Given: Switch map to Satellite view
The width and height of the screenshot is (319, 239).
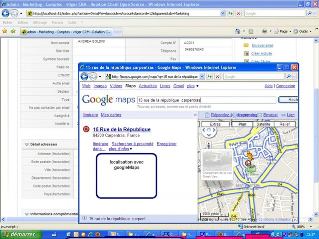Looking at the screenshot, I should point(263,124).
